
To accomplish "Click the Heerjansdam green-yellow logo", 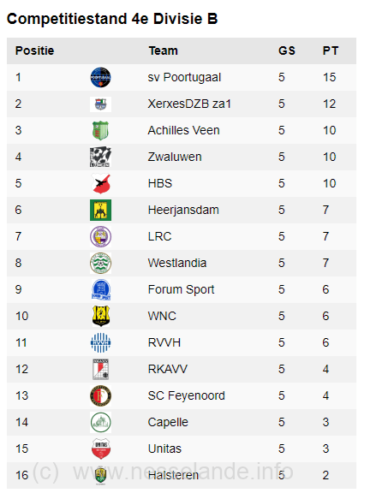I will (x=100, y=210).
